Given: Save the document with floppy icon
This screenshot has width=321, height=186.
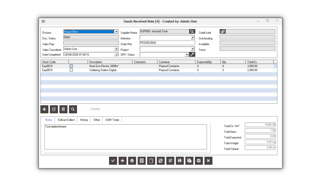Looking at the screenshot, I should 180,161.
